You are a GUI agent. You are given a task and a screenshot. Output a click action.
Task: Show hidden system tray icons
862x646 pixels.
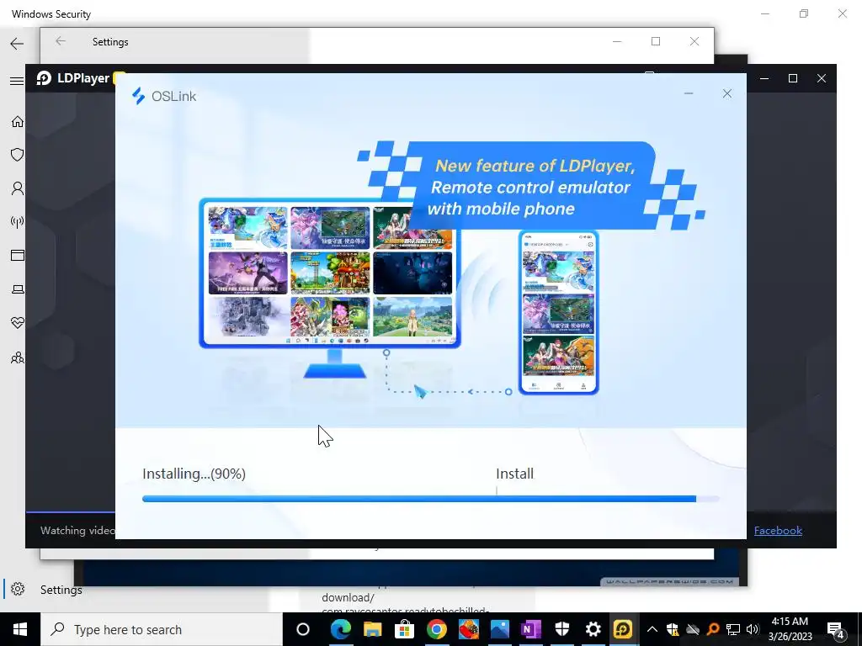point(652,629)
